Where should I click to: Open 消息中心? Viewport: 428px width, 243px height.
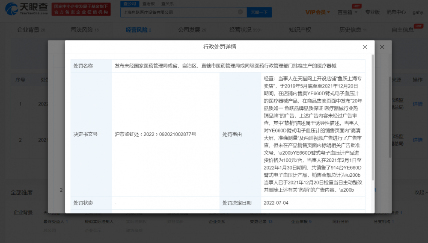[396, 12]
